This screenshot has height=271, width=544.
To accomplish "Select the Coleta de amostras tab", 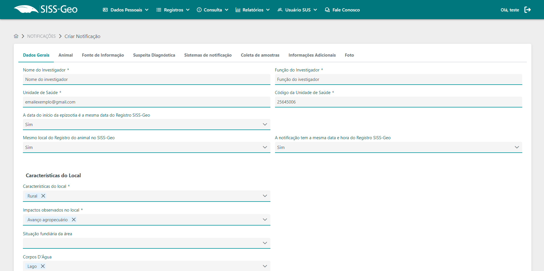I will 260,55.
